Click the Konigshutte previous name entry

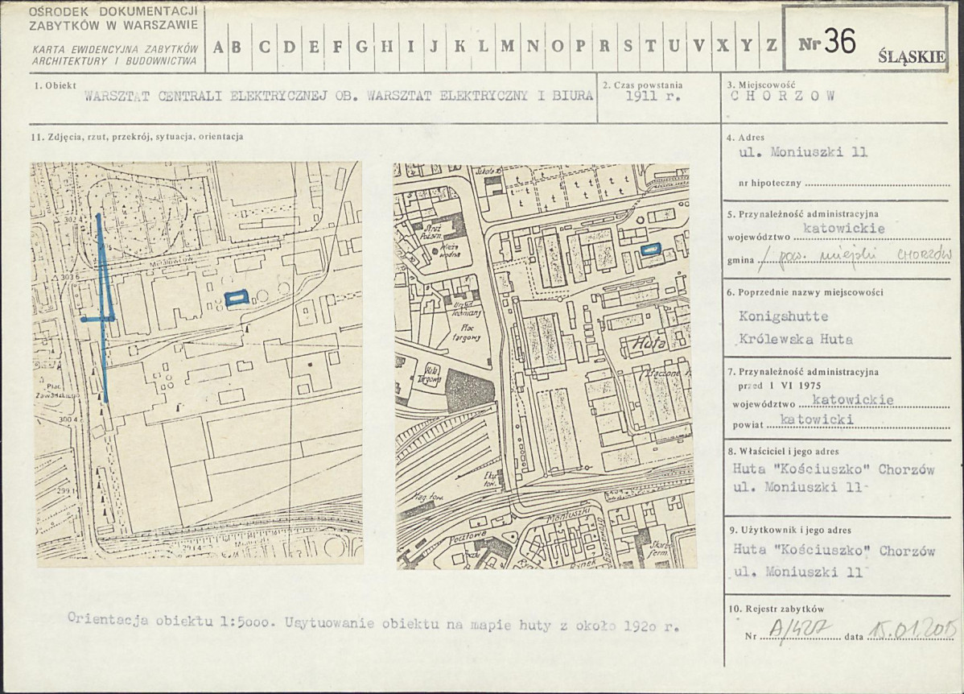[x=783, y=317]
